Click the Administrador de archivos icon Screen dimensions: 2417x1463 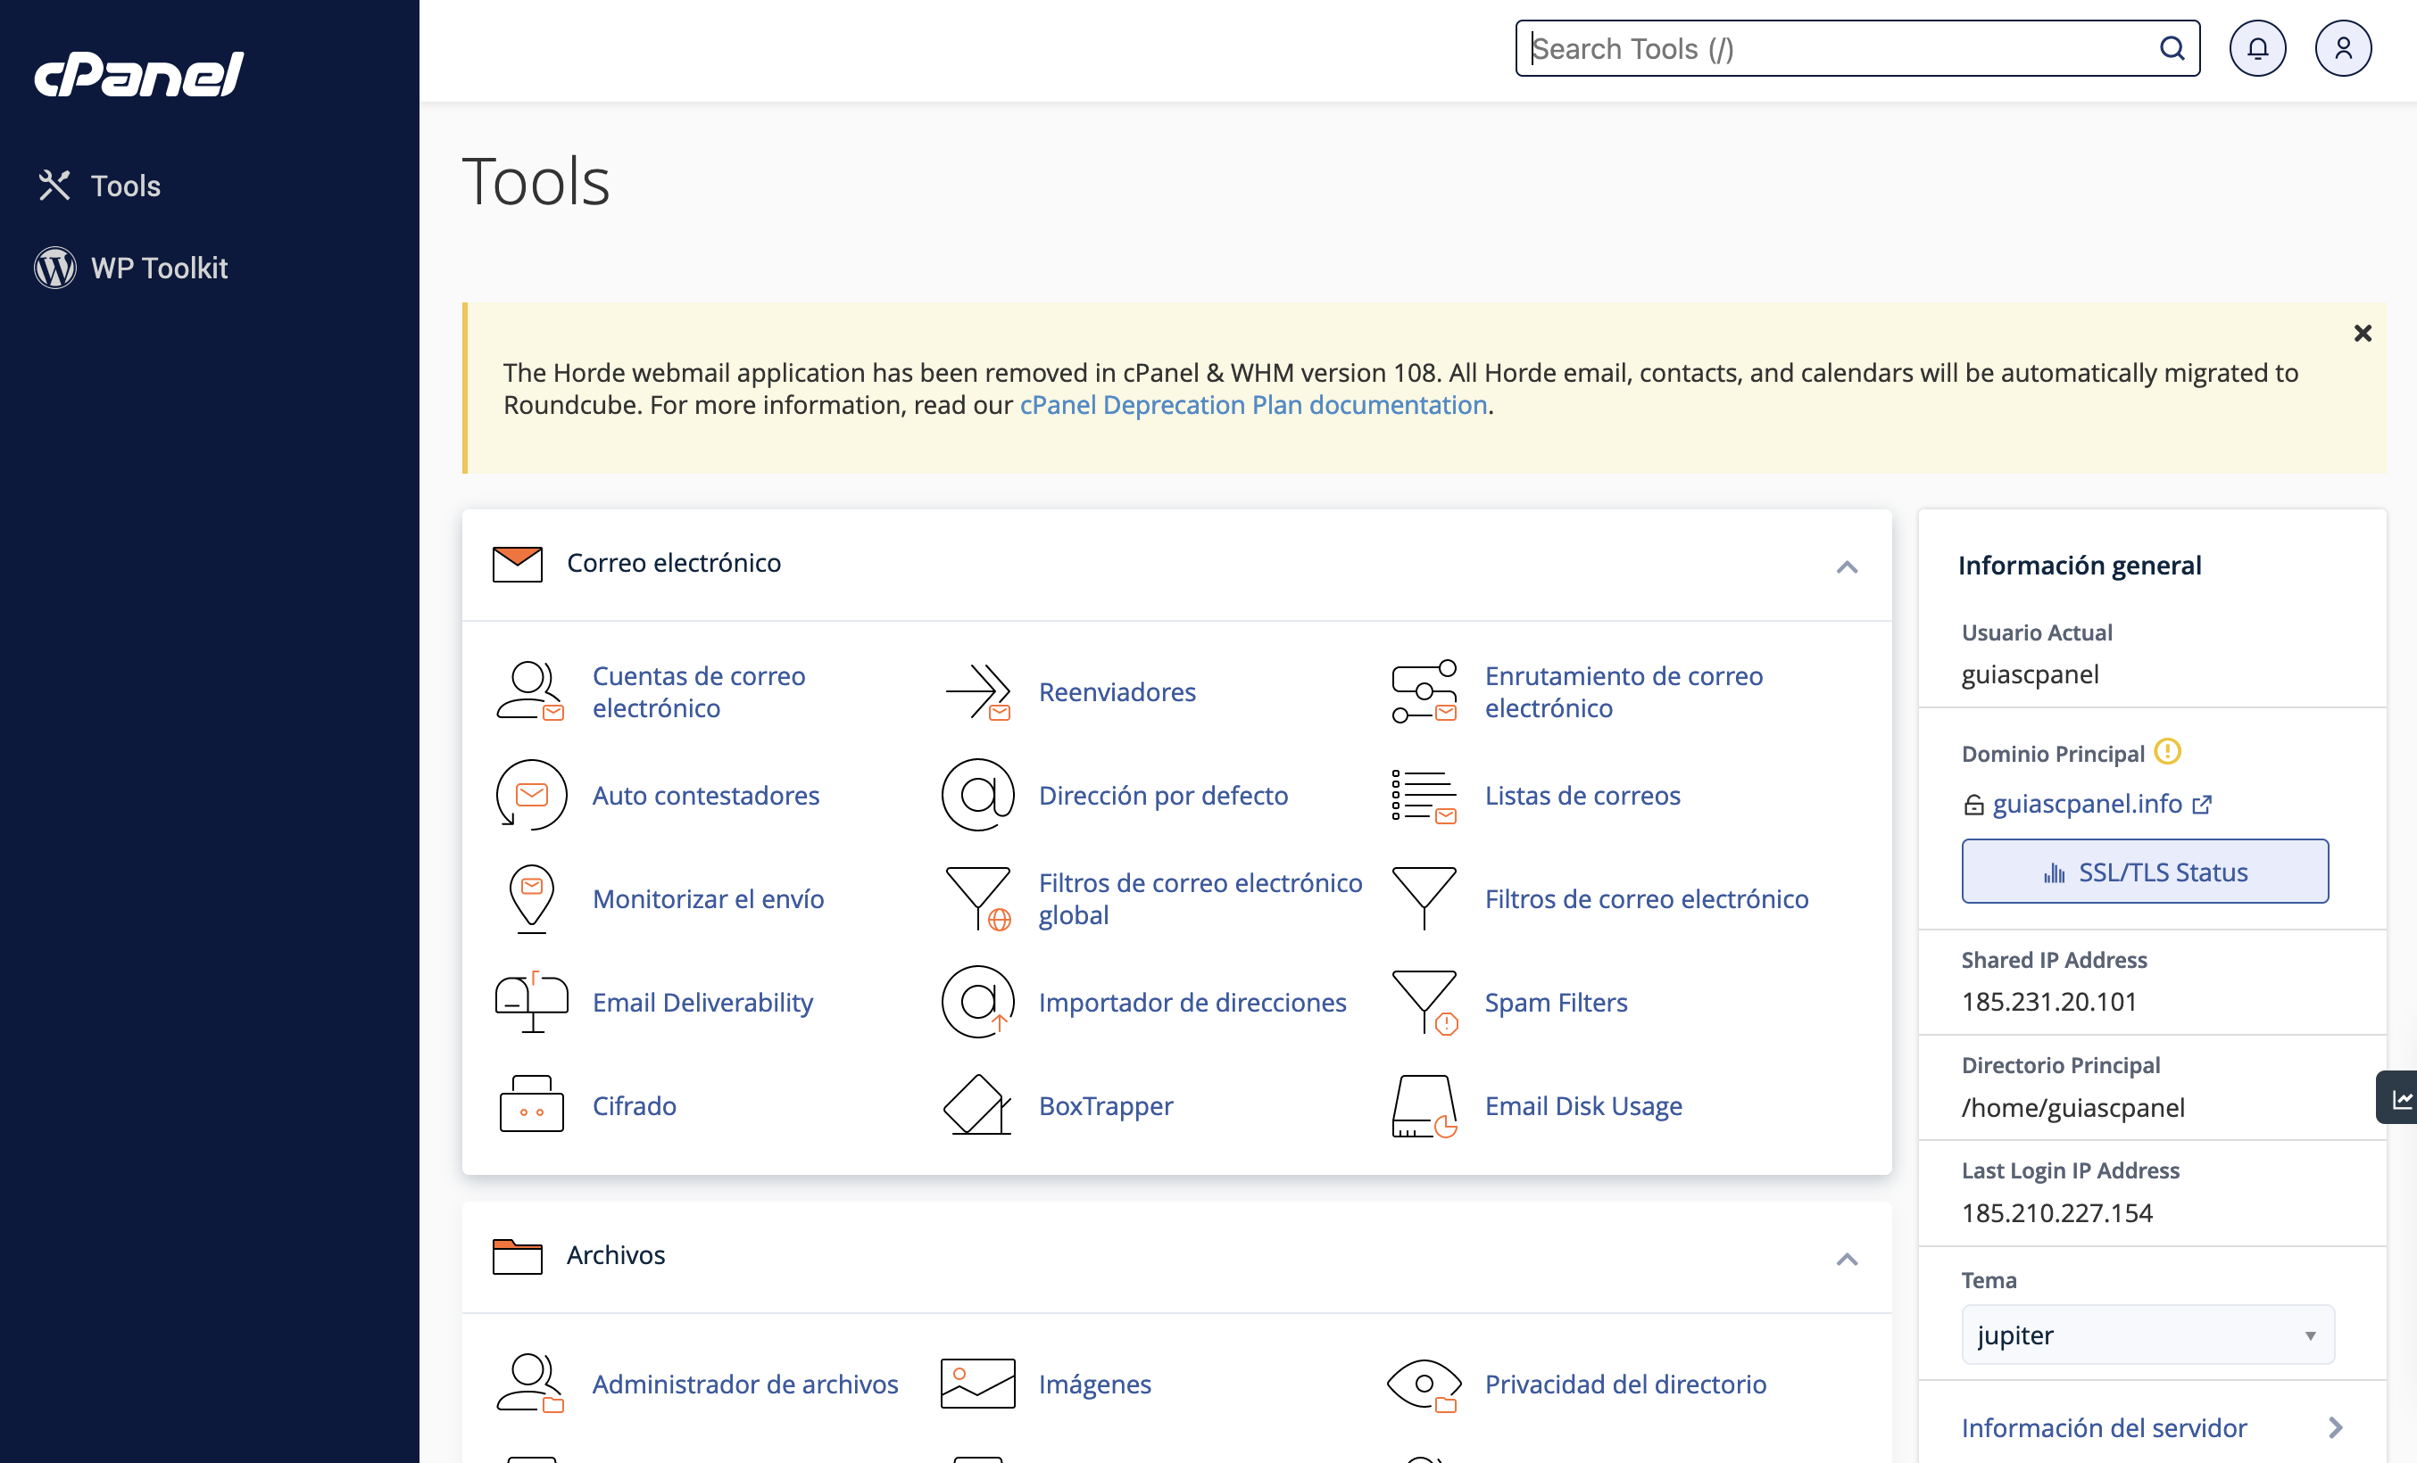[529, 1384]
